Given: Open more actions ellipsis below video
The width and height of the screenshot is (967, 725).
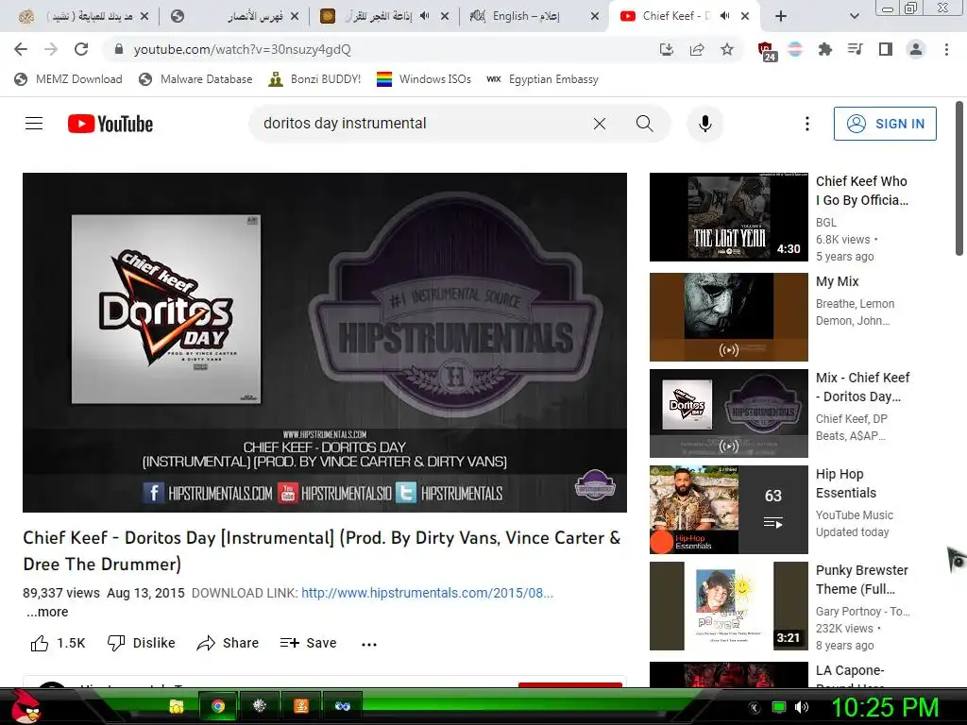Looking at the screenshot, I should 369,644.
